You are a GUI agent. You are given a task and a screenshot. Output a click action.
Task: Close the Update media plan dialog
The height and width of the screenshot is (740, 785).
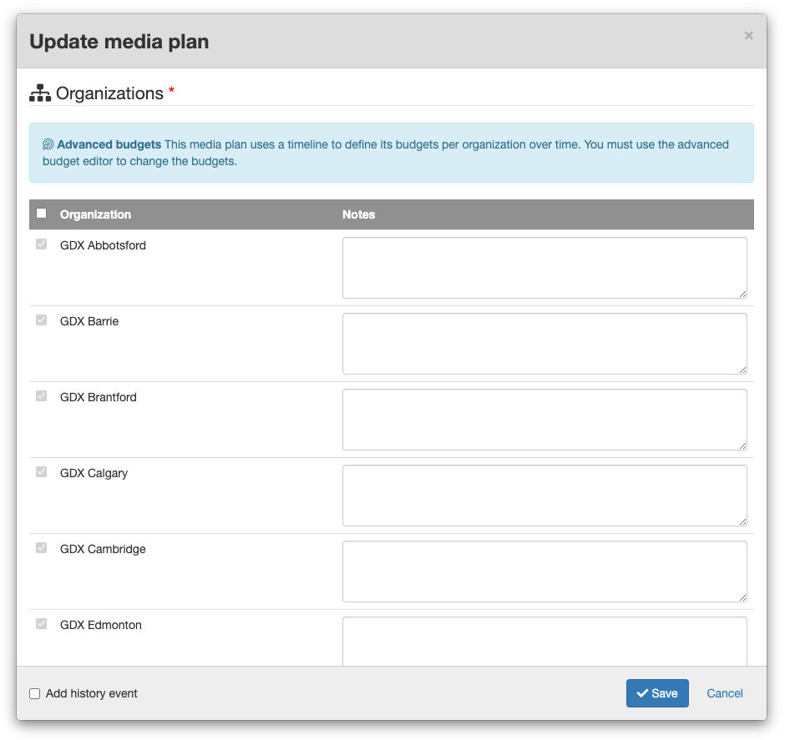point(748,36)
